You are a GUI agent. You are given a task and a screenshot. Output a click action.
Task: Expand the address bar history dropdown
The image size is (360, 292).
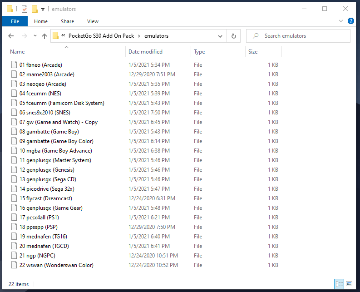point(220,36)
